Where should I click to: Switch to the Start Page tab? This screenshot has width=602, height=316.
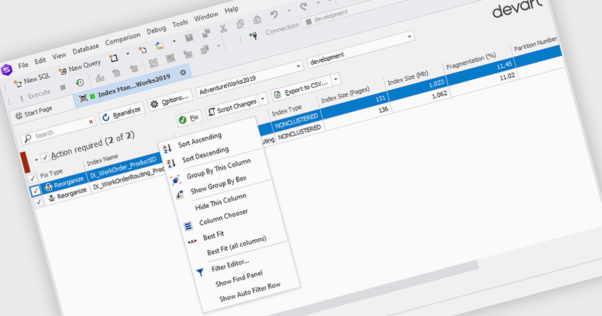pyautogui.click(x=34, y=112)
